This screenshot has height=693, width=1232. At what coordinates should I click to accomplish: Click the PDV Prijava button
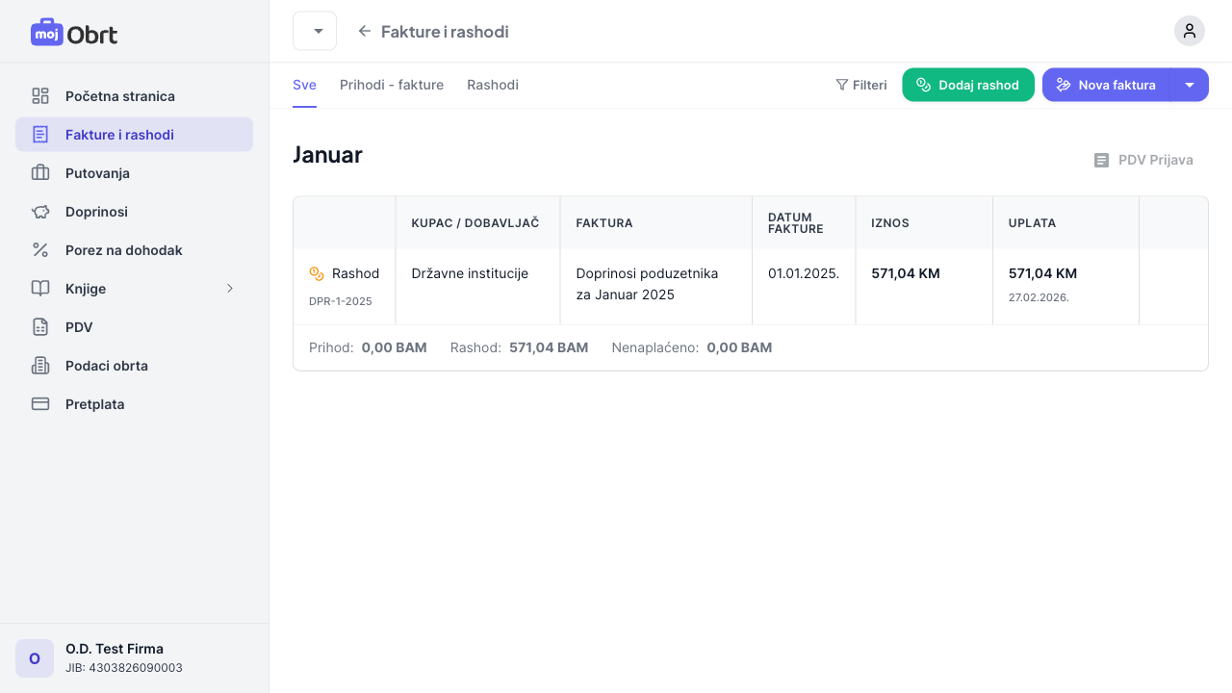(1143, 160)
